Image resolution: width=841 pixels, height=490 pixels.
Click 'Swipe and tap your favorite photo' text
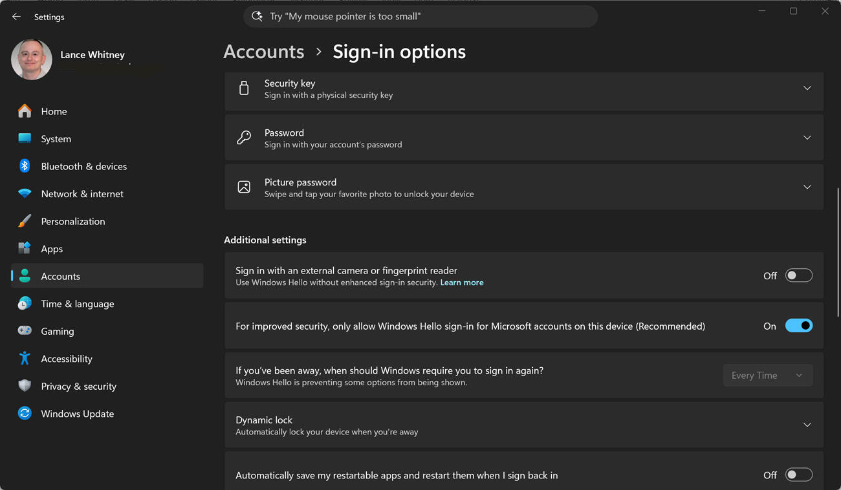[x=369, y=194]
